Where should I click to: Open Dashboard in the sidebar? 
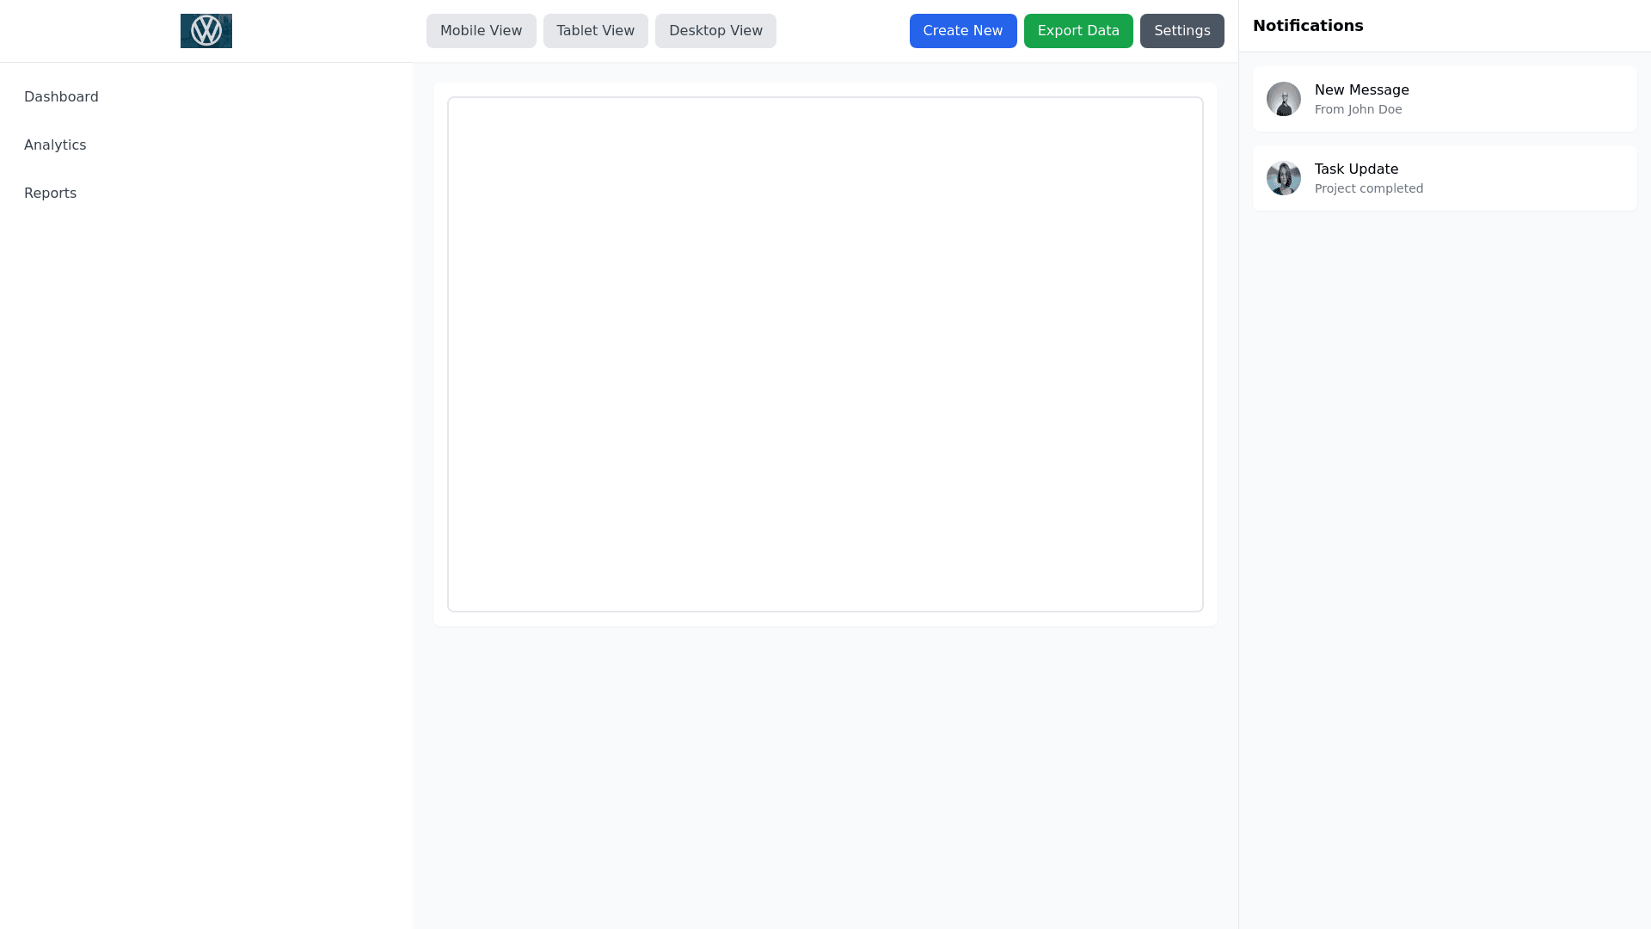click(x=61, y=97)
